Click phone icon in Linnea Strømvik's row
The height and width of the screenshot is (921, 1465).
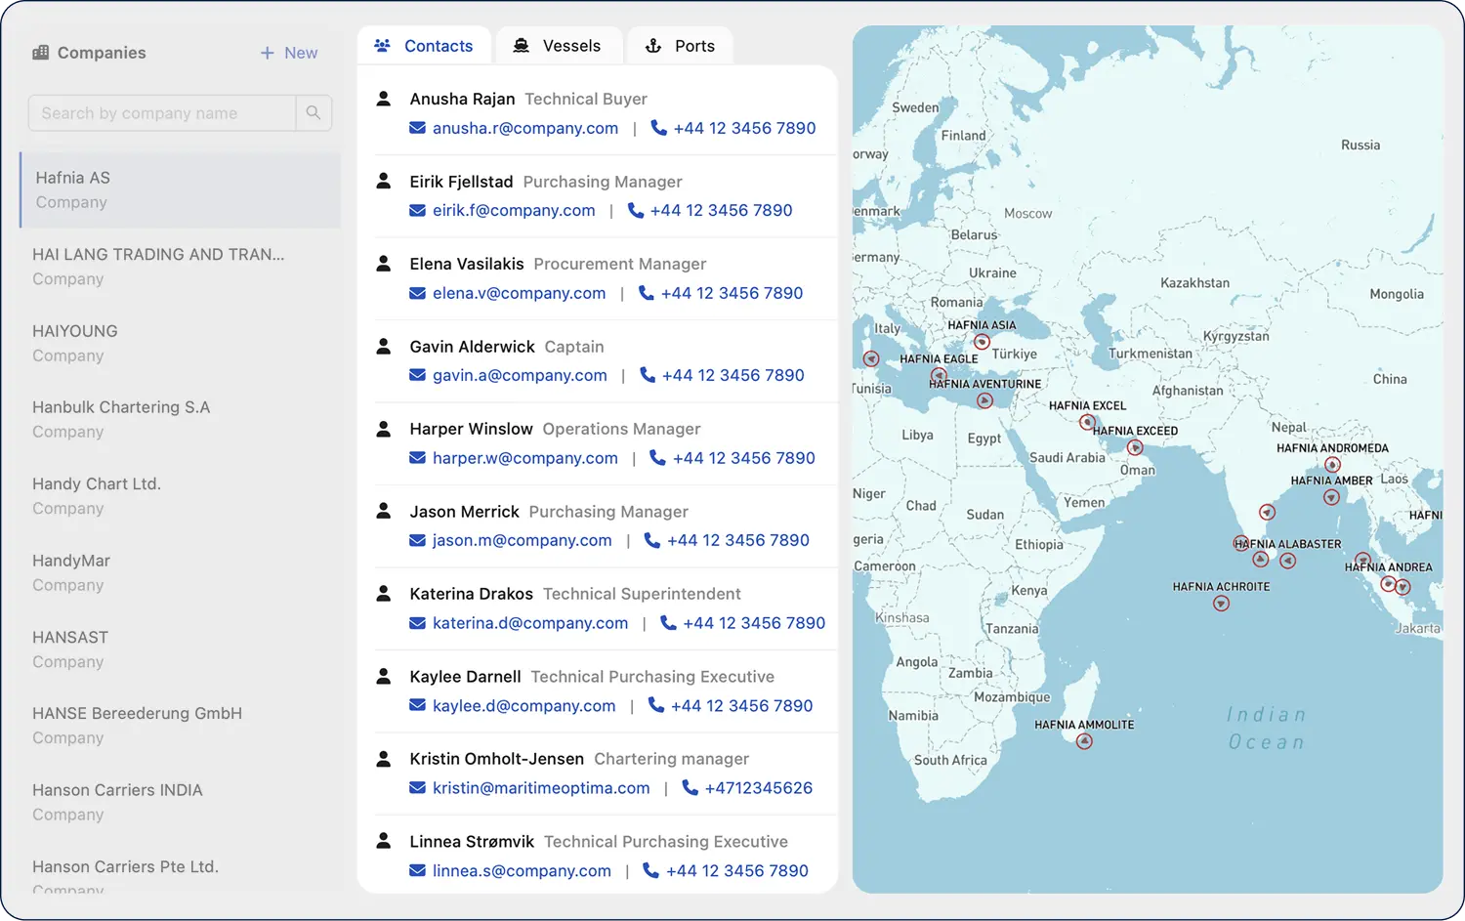pyautogui.click(x=650, y=870)
